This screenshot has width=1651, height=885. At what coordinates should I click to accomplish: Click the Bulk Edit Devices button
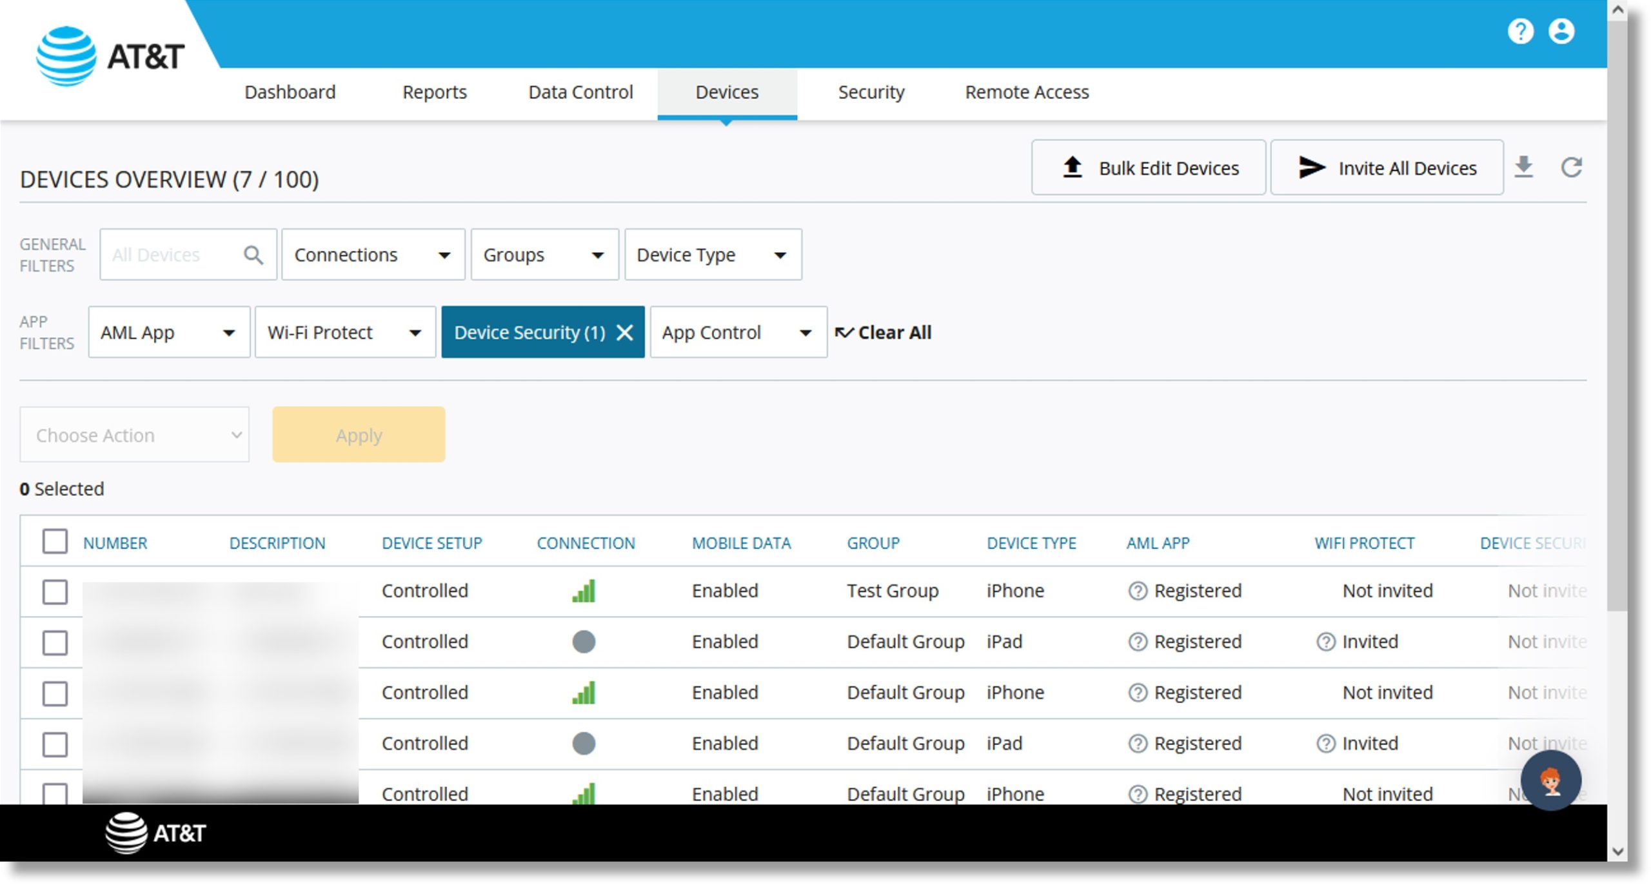point(1149,168)
